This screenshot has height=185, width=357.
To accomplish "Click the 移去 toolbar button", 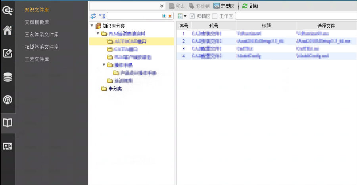I will pos(177,6).
